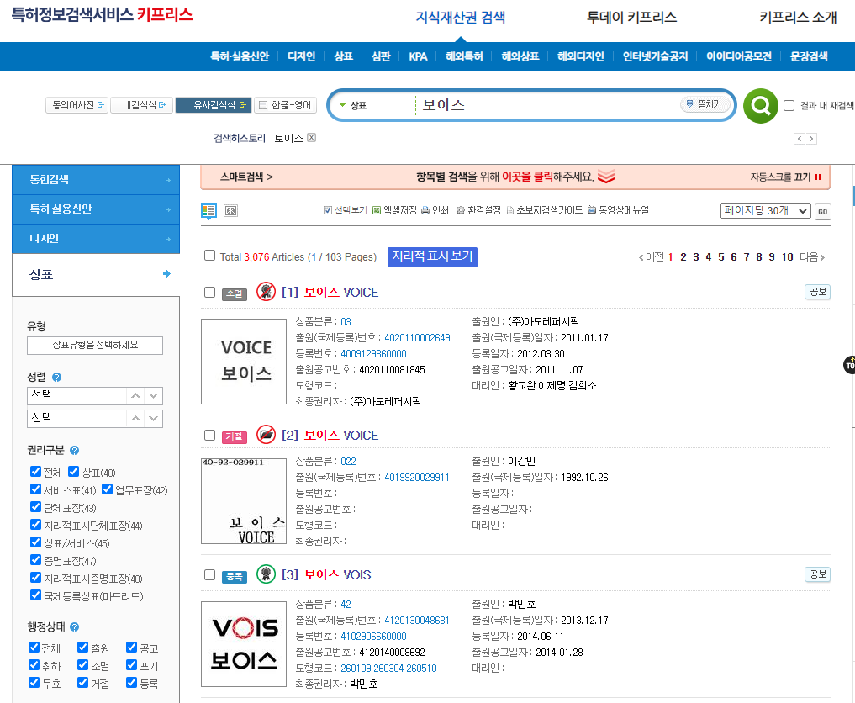Uncheck 국제등록상표(마드리드) checkbox
Image resolution: width=855 pixels, height=703 pixels.
coord(35,595)
